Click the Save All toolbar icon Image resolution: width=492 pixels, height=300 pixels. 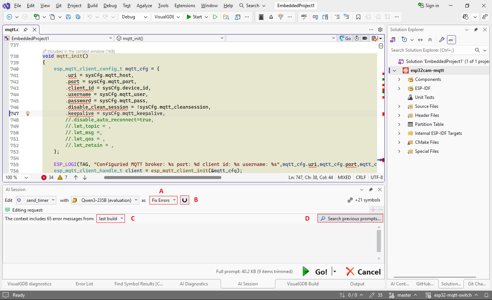(78, 17)
